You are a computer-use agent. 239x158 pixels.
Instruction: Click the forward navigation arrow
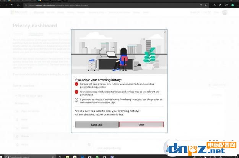click(x=6, y=5)
